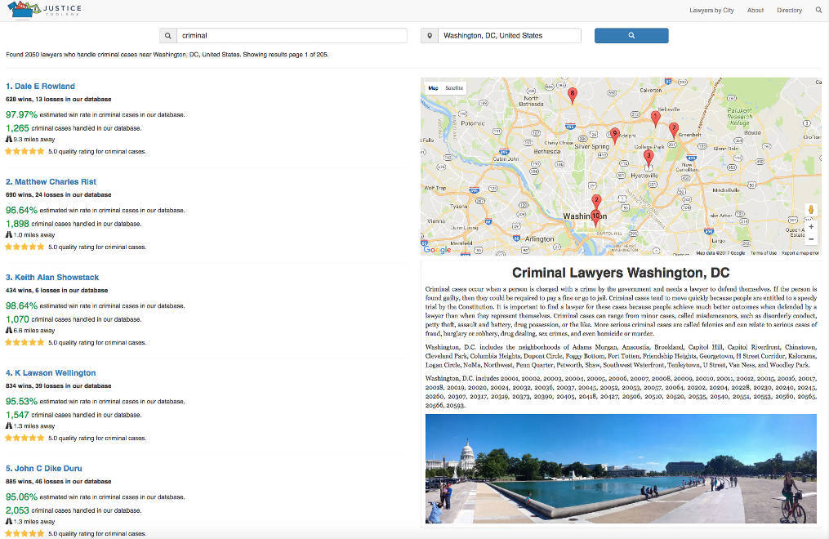The width and height of the screenshot is (829, 539).
Task: Open Lawyers by City menu
Action: [711, 10]
